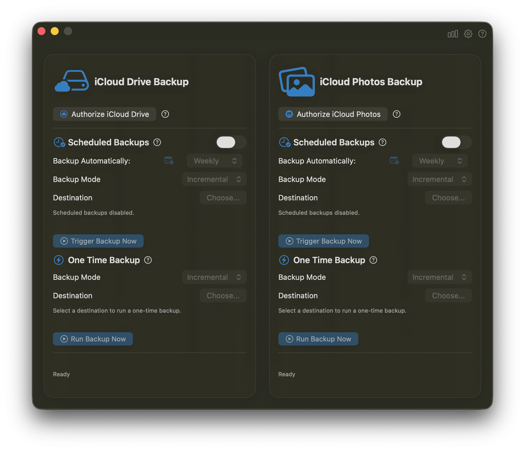Screen dimensions: 525x452
Task: Open Drive backup schedule calendar icon
Action: coord(169,161)
